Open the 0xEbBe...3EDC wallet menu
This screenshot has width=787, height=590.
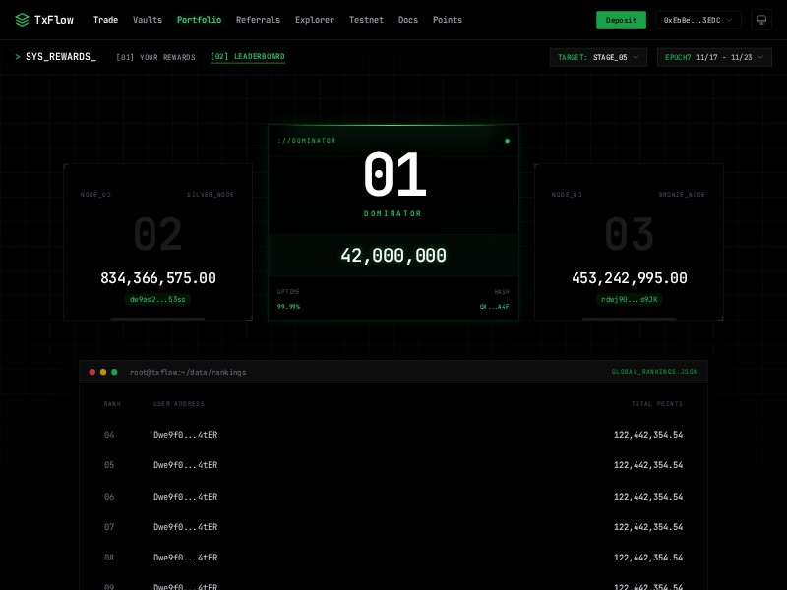(x=698, y=20)
